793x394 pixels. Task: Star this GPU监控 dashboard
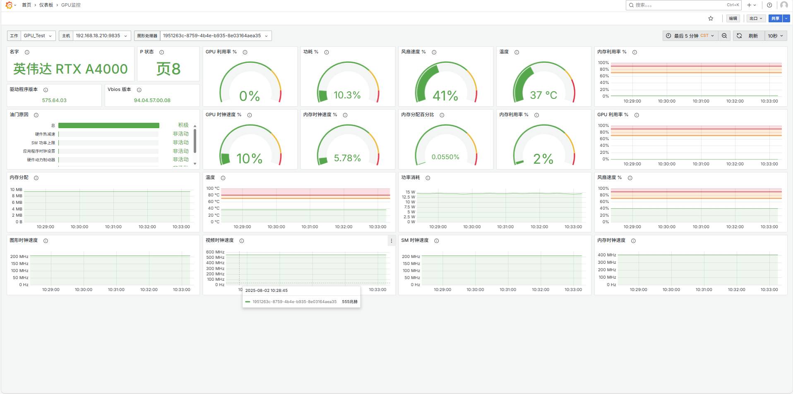(711, 18)
